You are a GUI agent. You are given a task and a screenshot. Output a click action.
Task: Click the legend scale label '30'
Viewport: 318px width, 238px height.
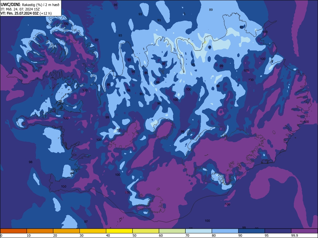click(x=81, y=235)
